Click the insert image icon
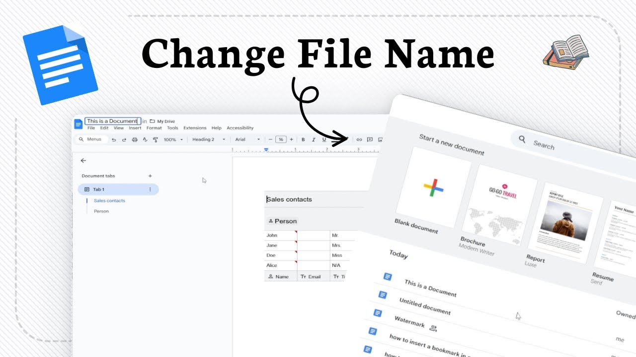The height and width of the screenshot is (357, 636). pos(380,140)
